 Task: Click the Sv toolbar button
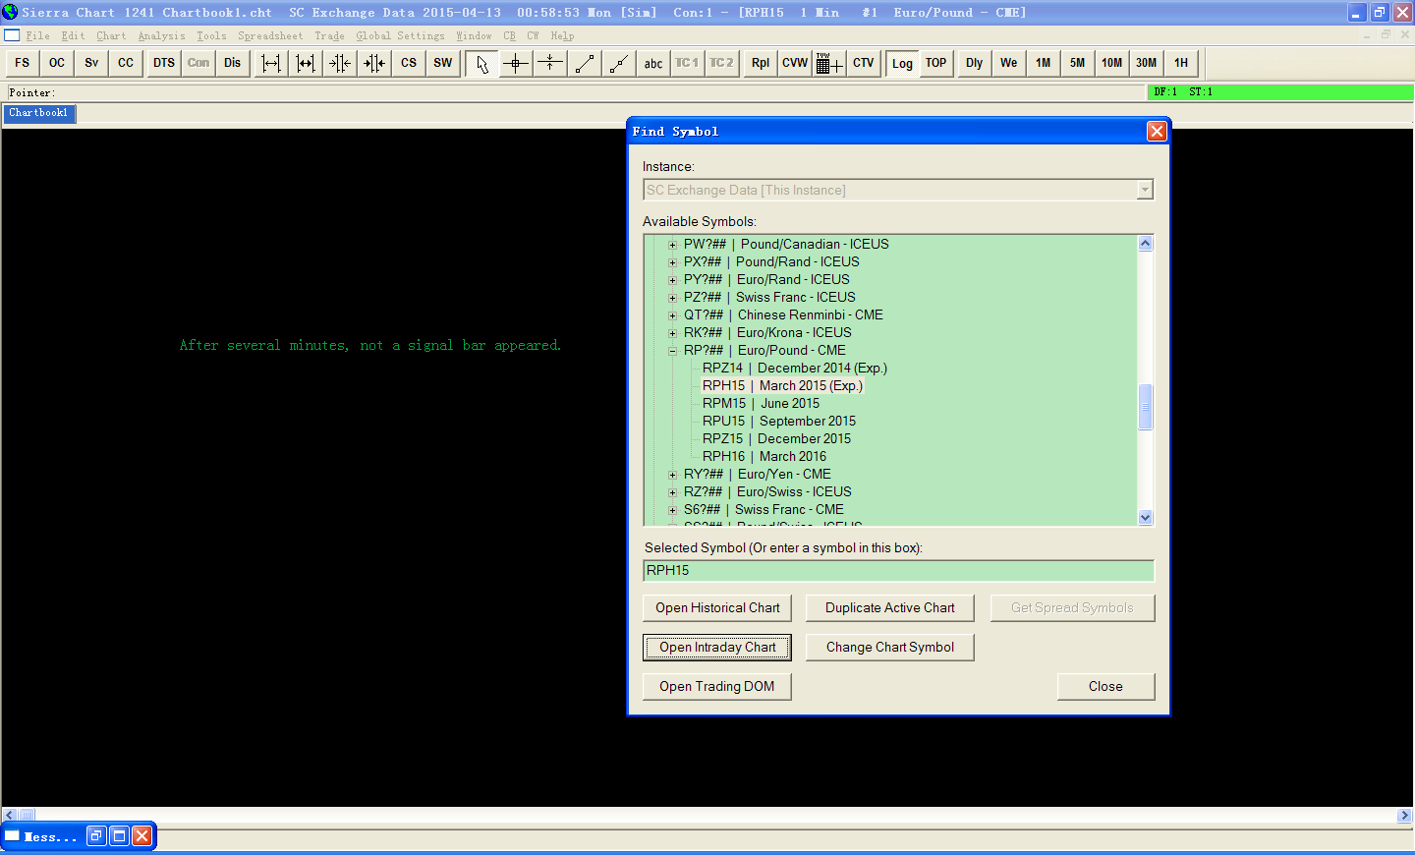point(91,63)
